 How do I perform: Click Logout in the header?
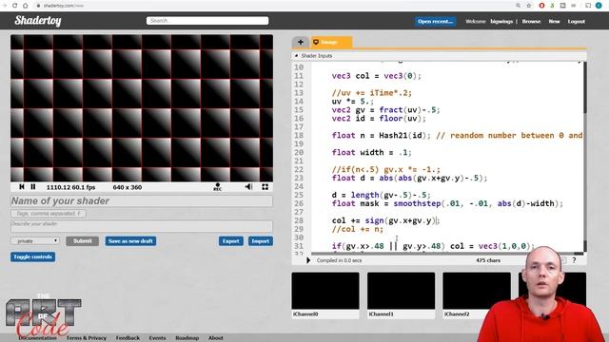[576, 21]
